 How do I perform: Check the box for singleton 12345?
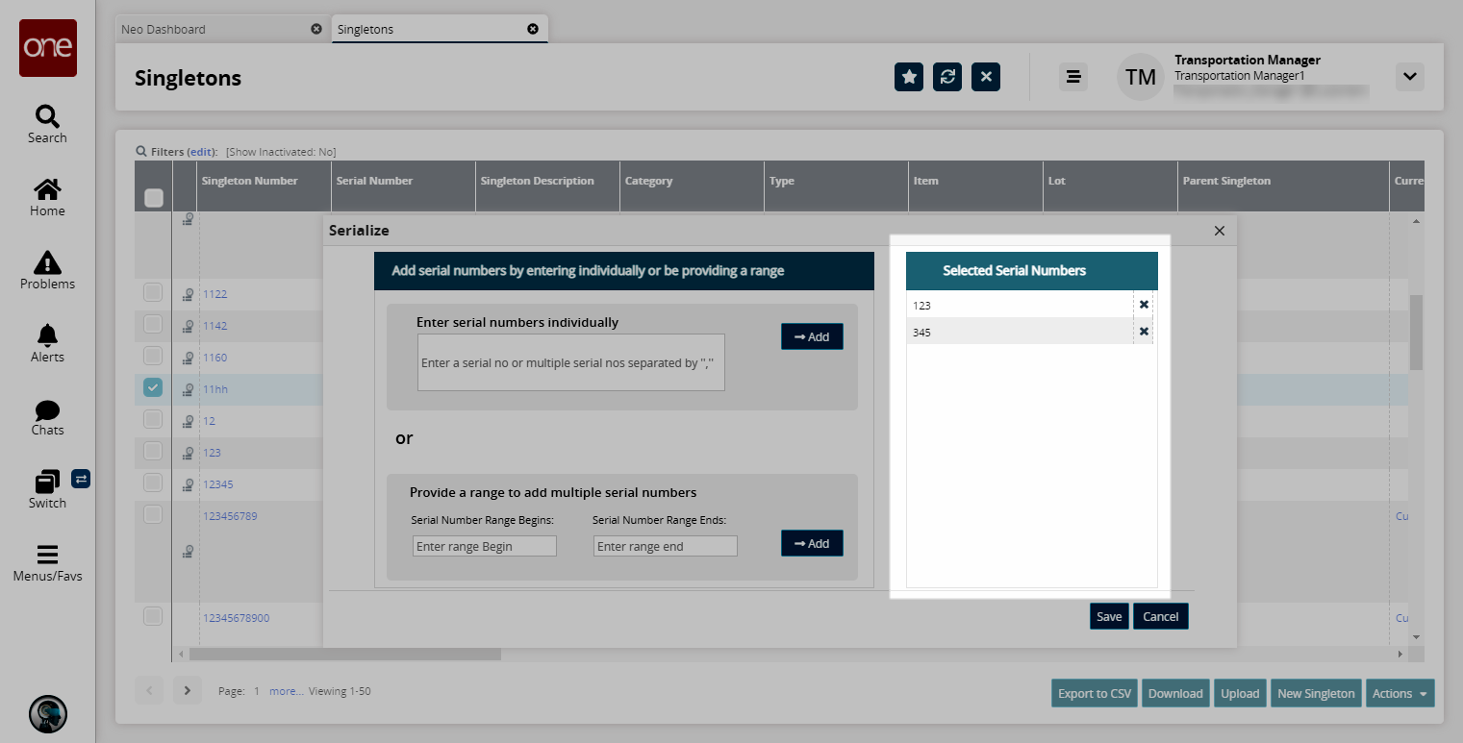[153, 483]
